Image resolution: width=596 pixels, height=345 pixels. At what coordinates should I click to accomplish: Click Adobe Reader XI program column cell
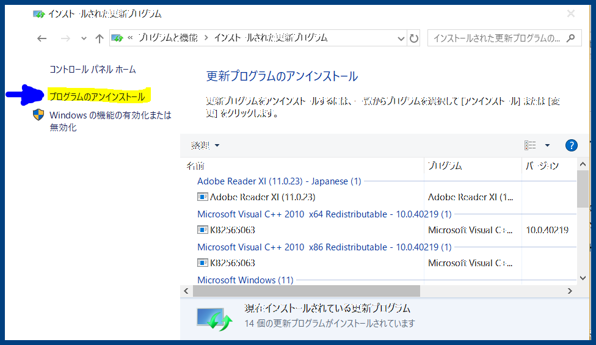pos(471,197)
